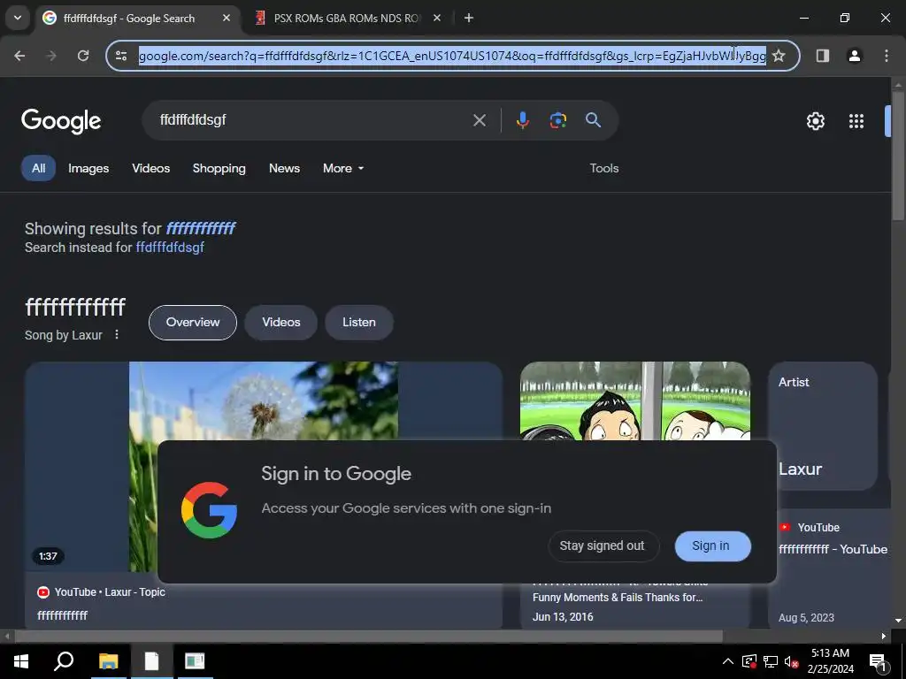Search by image with the Lens icon
906x679 pixels.
click(x=557, y=120)
